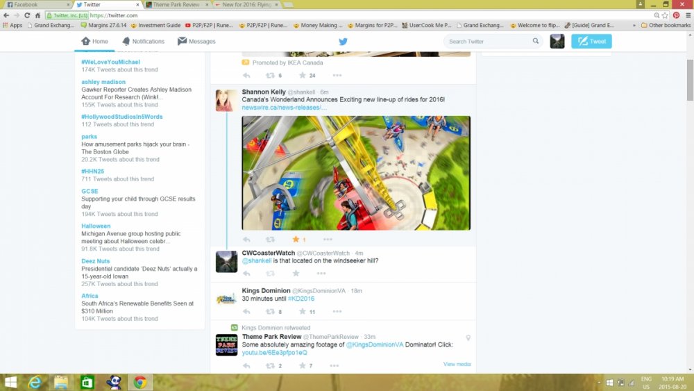Open Internet Explorer from taskbar

click(35, 382)
